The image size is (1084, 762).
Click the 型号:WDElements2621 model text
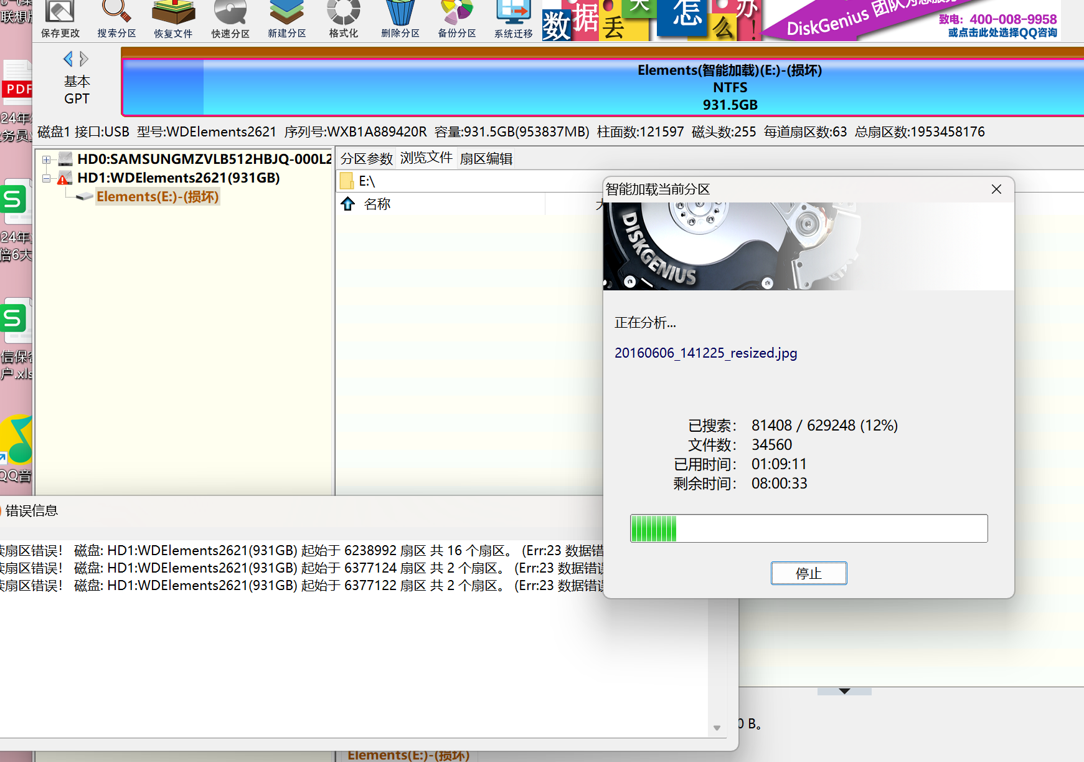pyautogui.click(x=207, y=132)
